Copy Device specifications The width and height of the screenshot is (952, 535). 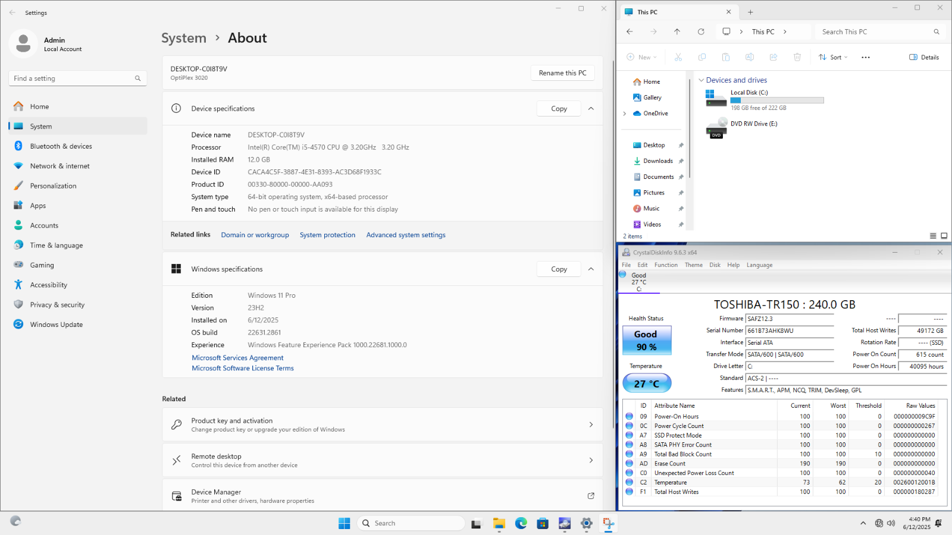[x=559, y=109]
